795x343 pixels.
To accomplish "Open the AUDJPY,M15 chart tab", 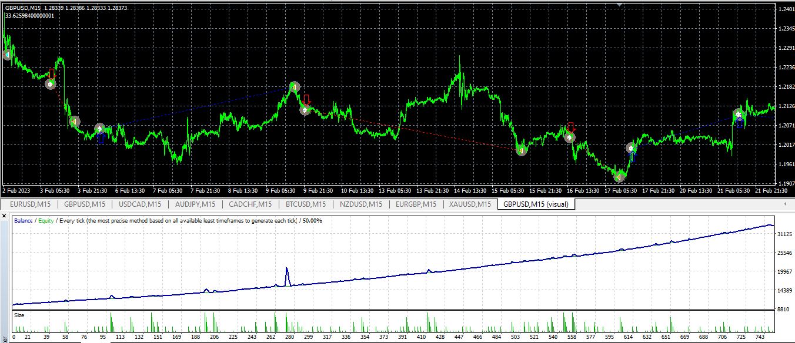I will coord(195,204).
